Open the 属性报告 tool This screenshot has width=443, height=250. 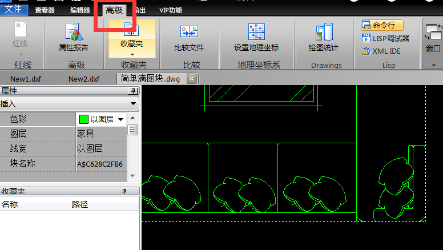(74, 37)
